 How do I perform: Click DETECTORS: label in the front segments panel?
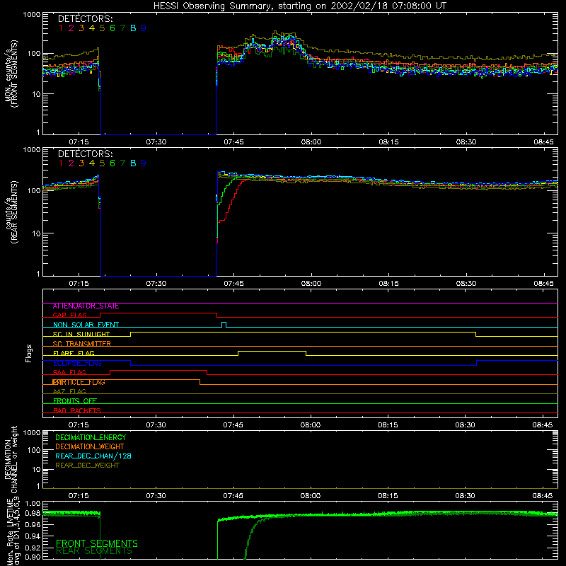click(x=86, y=19)
